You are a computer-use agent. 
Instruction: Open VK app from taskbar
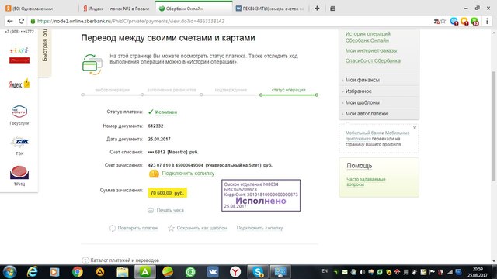click(213, 272)
